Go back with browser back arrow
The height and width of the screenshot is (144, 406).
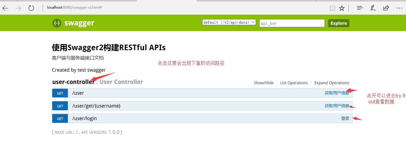pos(5,8)
